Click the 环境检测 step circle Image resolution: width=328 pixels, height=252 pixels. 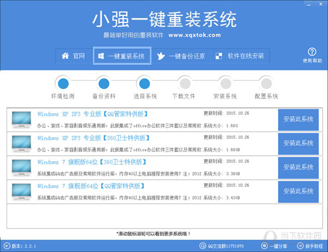coord(63,84)
